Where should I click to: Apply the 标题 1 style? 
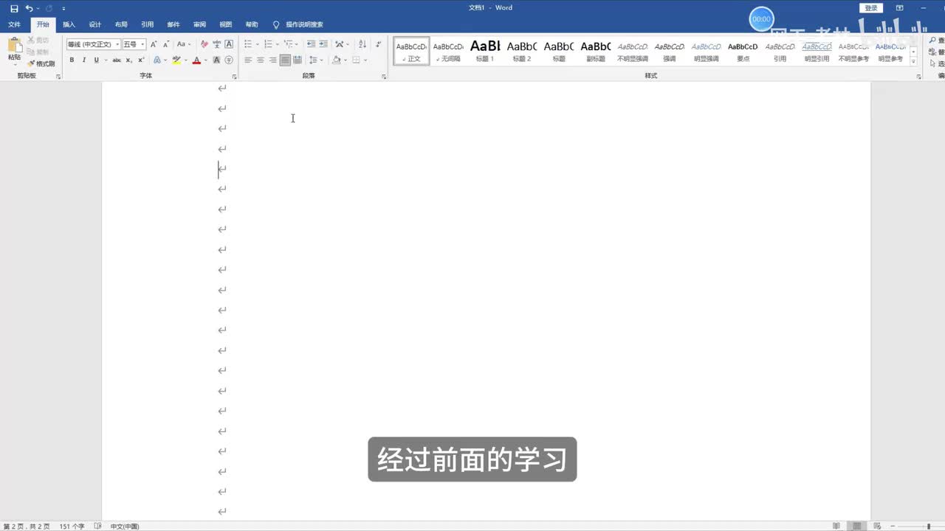tap(485, 51)
